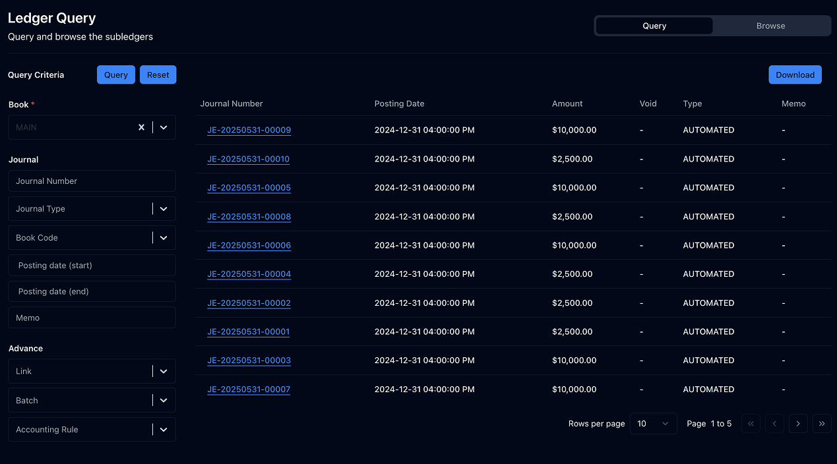Open the Link dropdown

click(92, 371)
